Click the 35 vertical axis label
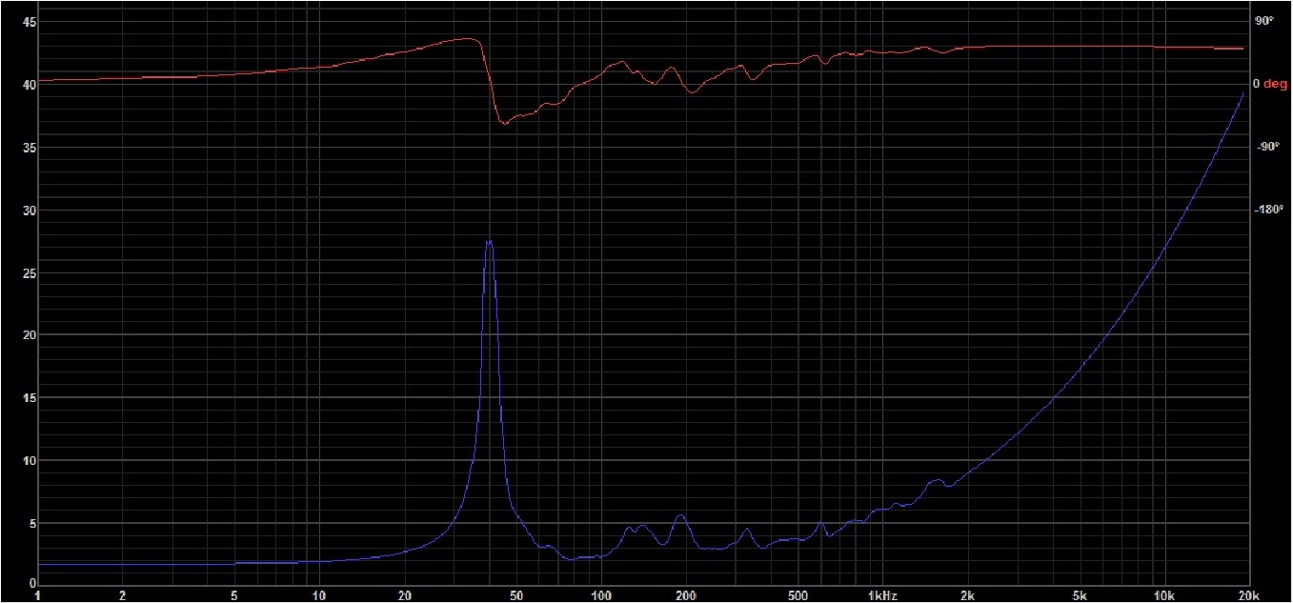Image resolution: width=1293 pixels, height=603 pixels. click(30, 148)
